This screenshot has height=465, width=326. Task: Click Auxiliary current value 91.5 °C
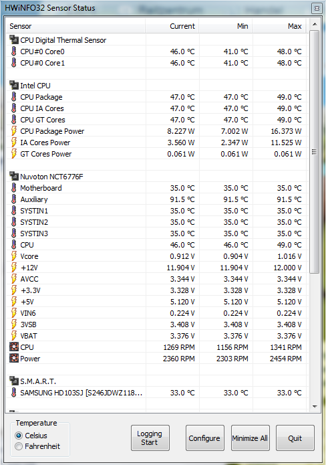click(x=182, y=199)
